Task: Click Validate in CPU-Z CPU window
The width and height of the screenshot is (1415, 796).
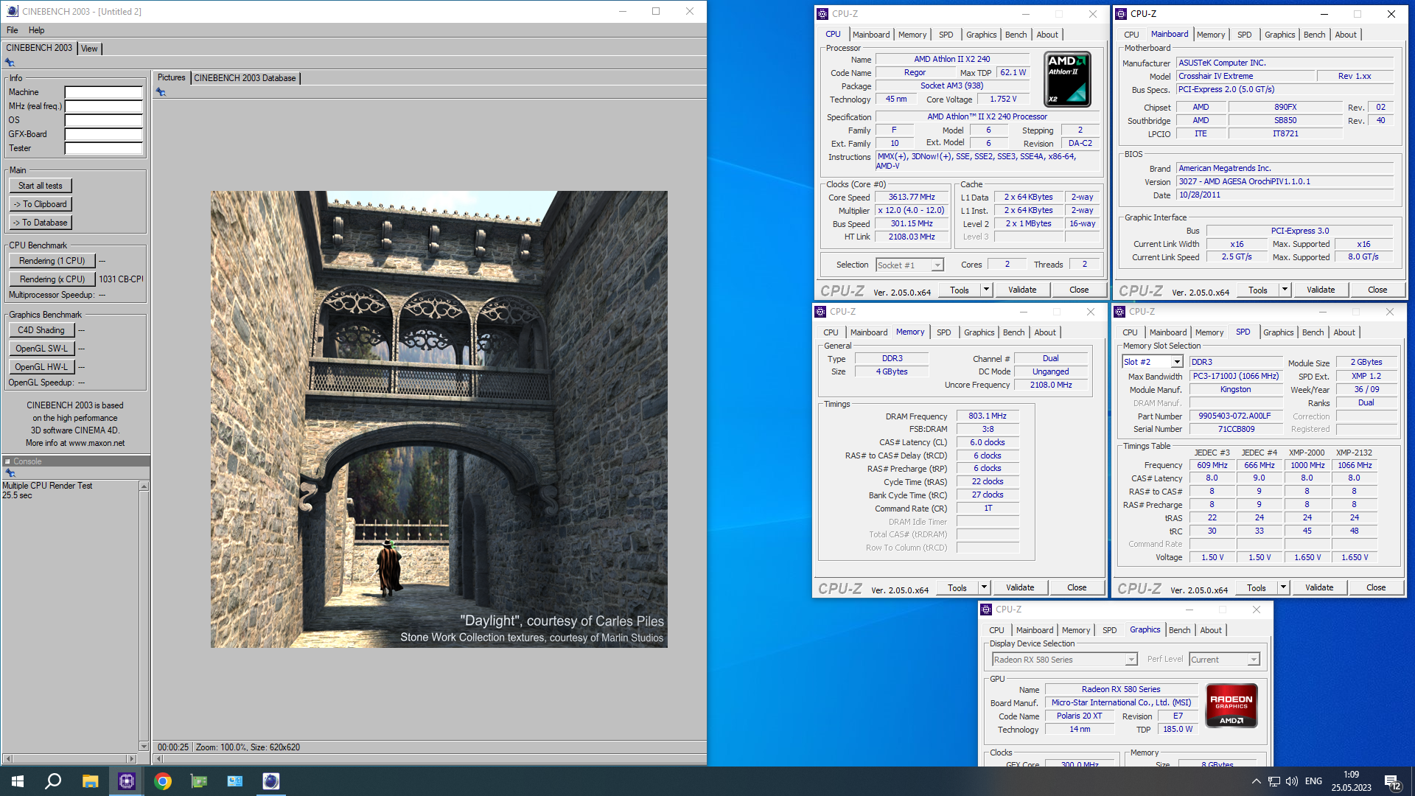Action: [1022, 290]
